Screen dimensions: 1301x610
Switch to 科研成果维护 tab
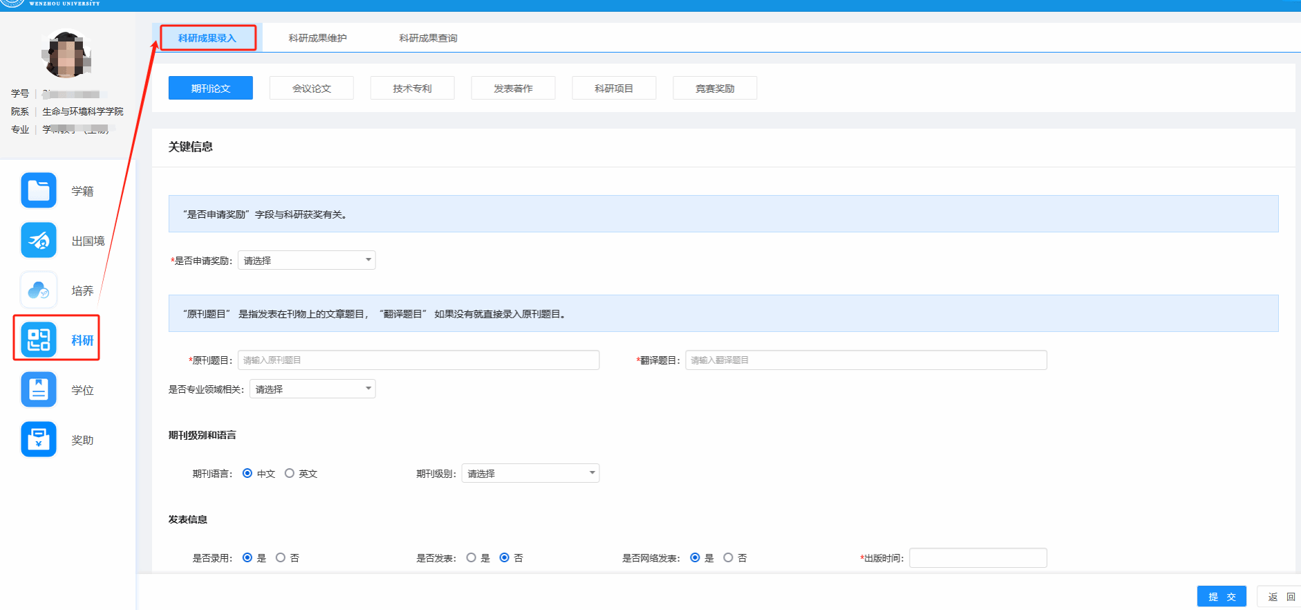point(317,38)
